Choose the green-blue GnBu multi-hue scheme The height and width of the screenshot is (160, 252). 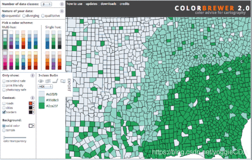click(17, 40)
